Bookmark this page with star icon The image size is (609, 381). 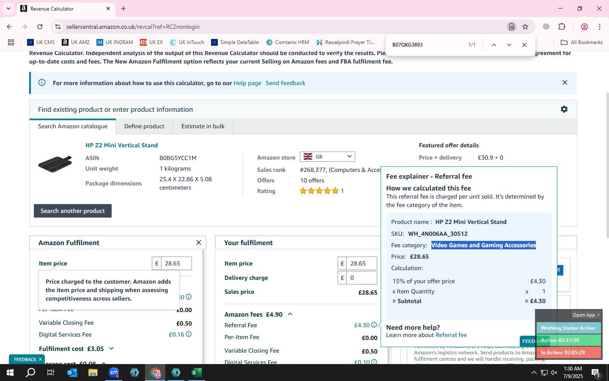[x=525, y=27]
